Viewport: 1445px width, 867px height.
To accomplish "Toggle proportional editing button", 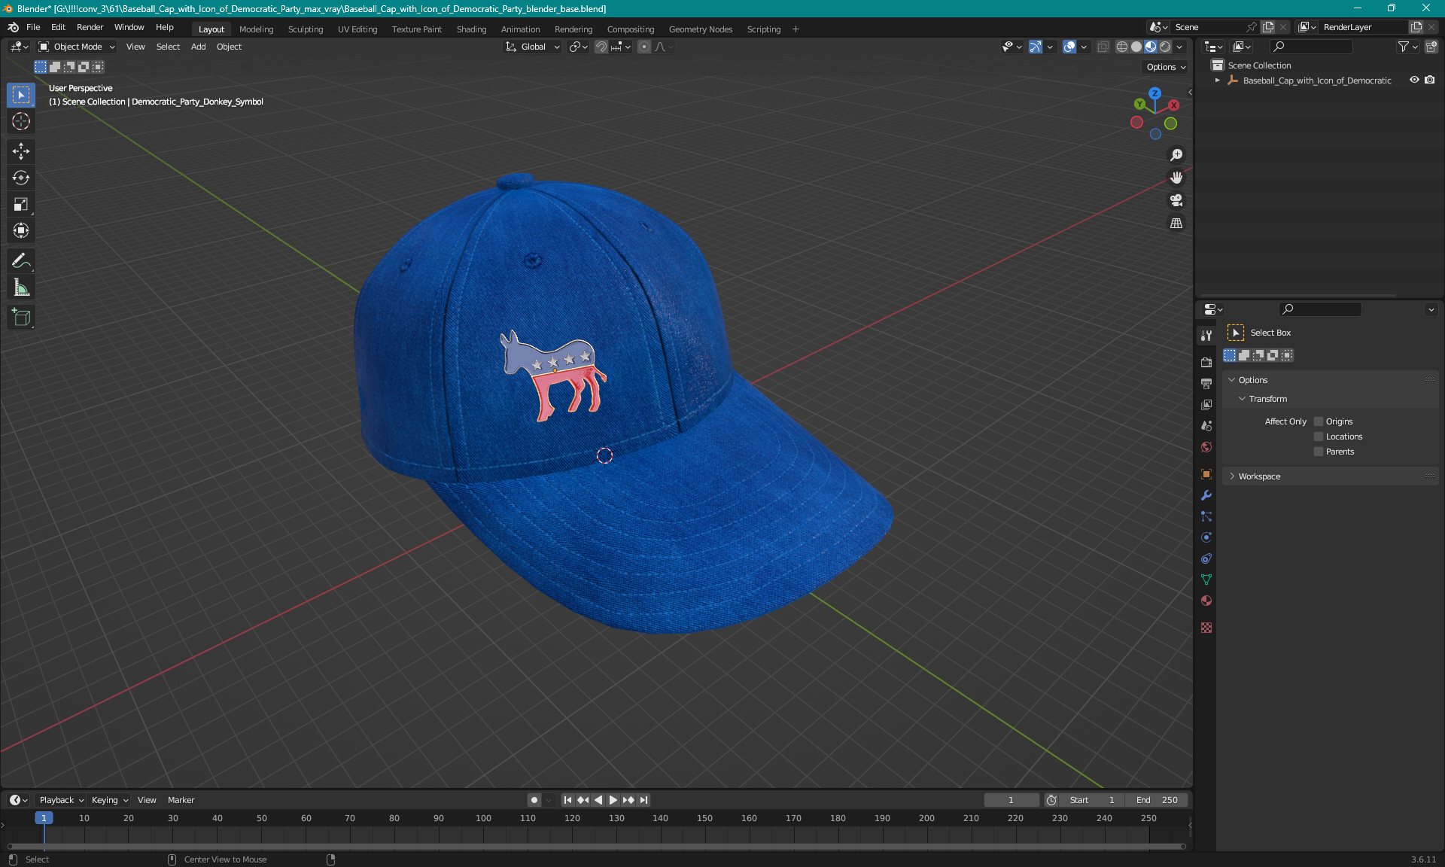I will pos(644,47).
